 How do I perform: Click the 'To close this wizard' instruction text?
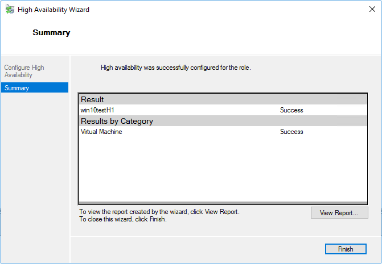click(123, 219)
